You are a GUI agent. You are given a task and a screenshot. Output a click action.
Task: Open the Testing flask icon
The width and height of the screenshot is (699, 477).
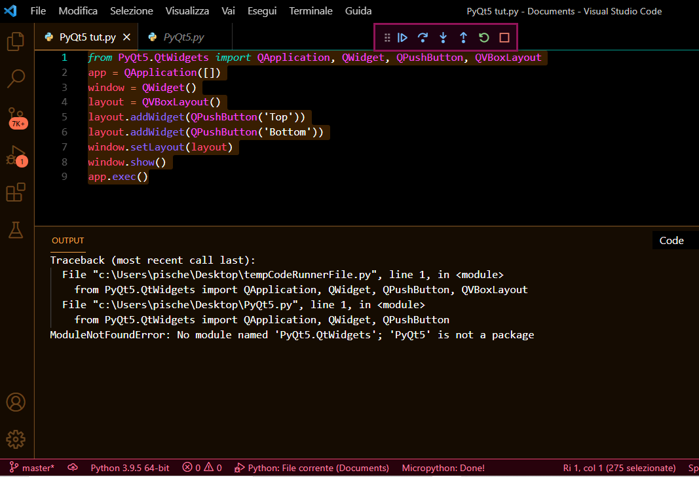[x=16, y=229]
